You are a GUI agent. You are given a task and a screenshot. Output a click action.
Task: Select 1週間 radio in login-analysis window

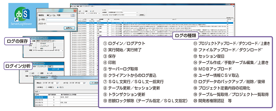[40, 73]
